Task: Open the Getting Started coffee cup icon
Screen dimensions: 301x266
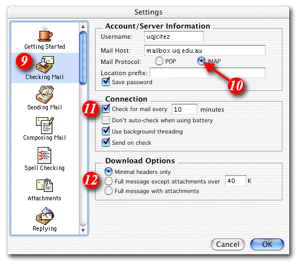Action: [x=45, y=34]
